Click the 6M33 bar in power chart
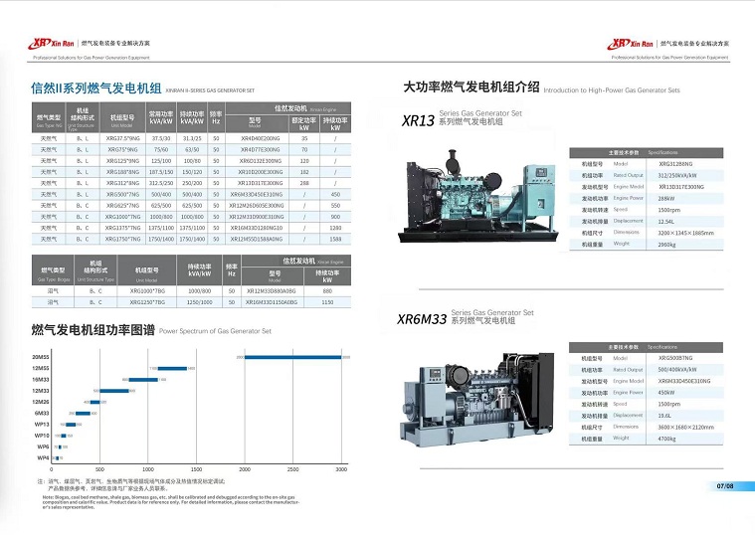This screenshot has width=755, height=535. [82, 412]
